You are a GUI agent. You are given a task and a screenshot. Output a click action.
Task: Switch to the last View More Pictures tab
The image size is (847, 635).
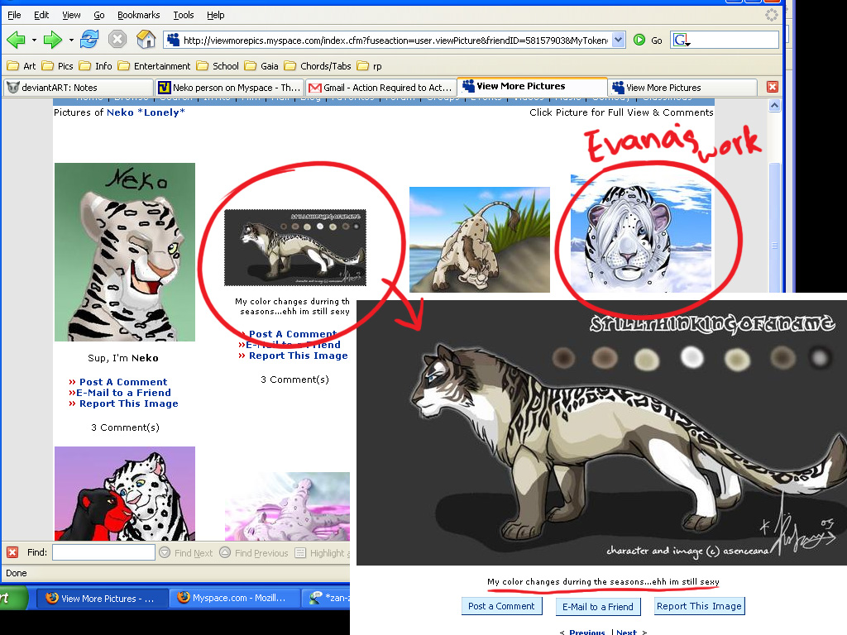(682, 88)
